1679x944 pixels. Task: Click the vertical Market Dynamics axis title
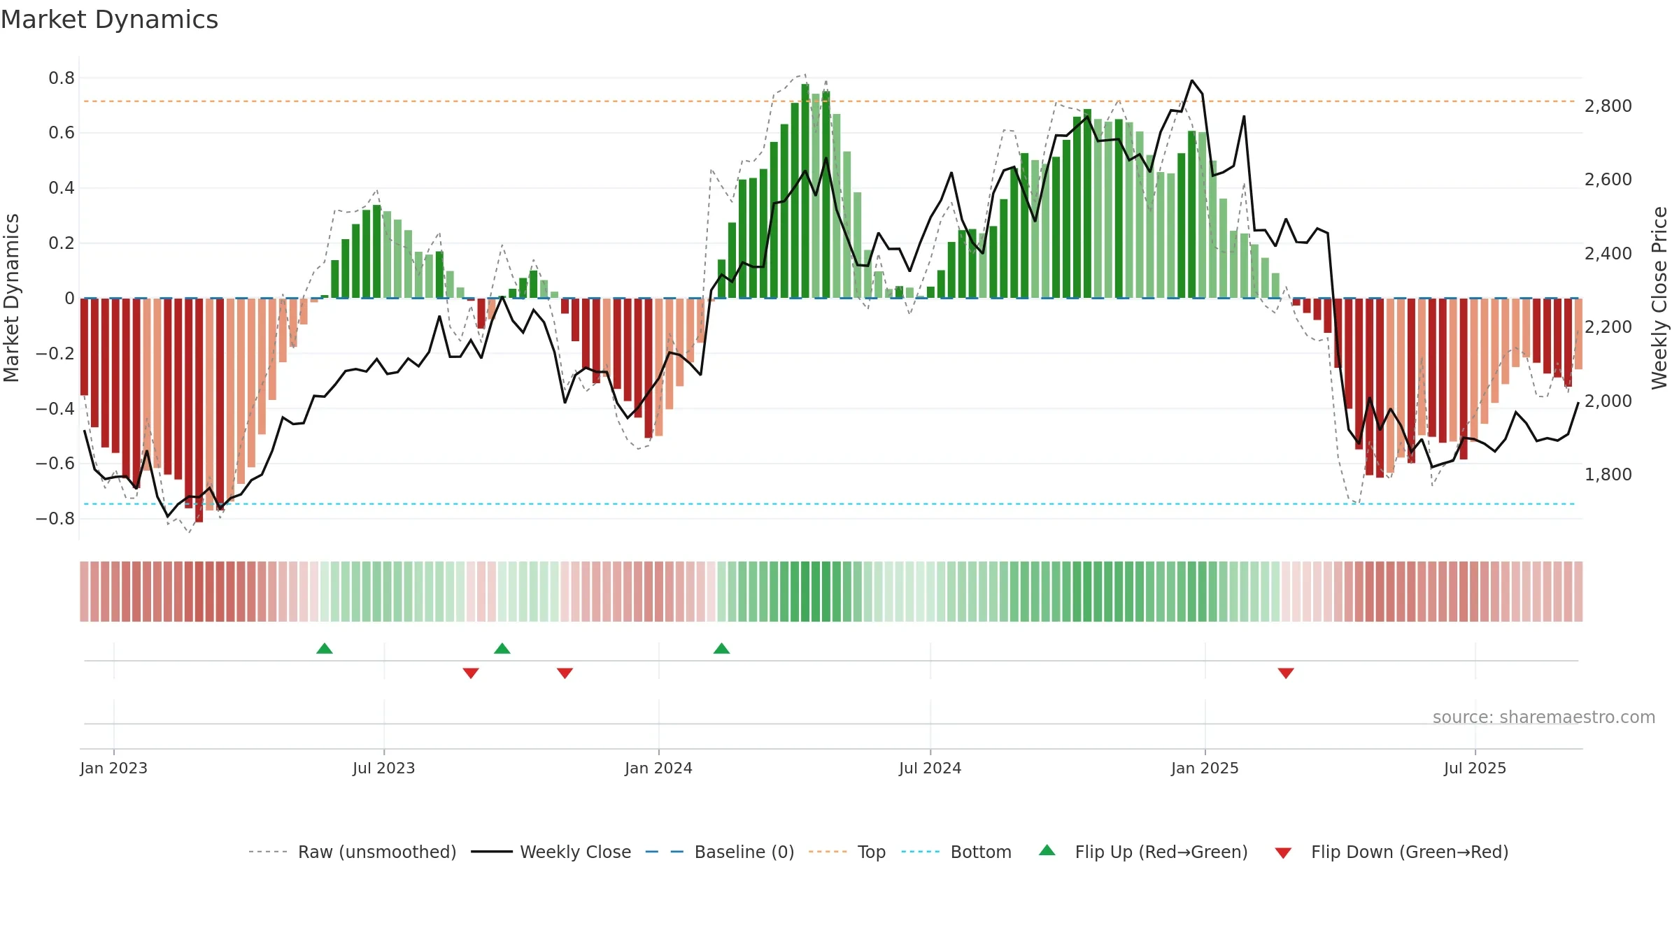pyautogui.click(x=11, y=298)
